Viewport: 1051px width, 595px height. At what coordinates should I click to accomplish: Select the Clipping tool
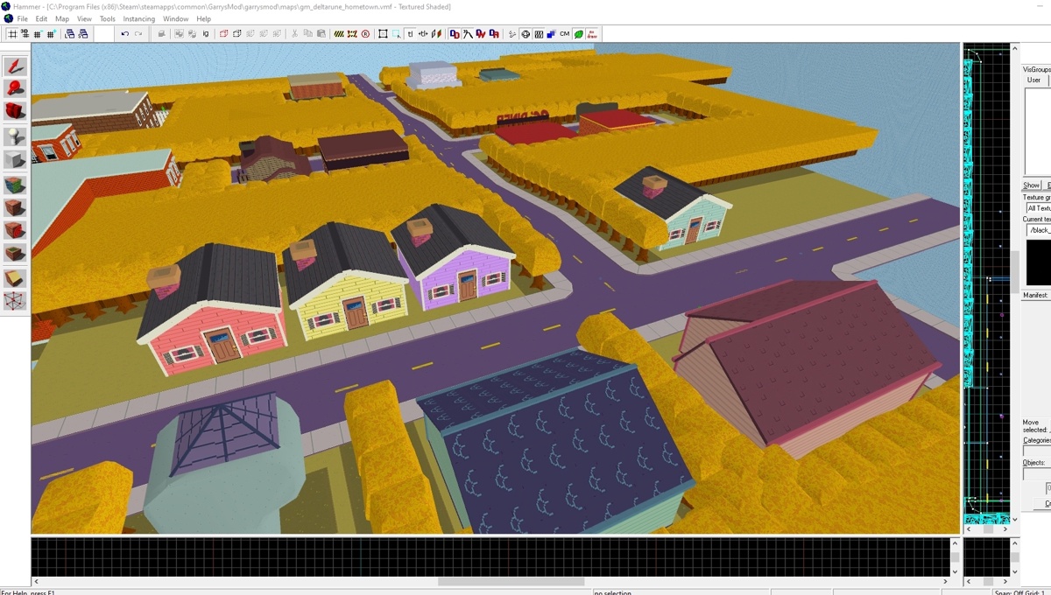click(15, 278)
